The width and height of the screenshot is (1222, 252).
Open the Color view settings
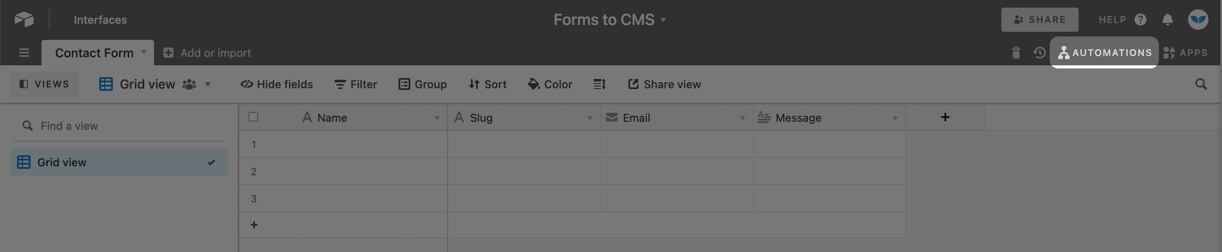click(550, 84)
